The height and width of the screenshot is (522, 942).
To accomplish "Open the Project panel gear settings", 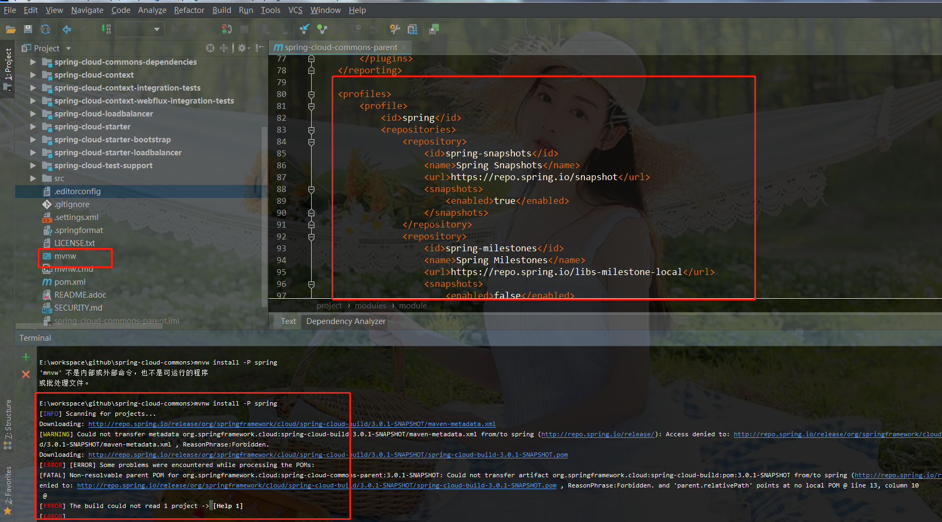I will pyautogui.click(x=243, y=48).
